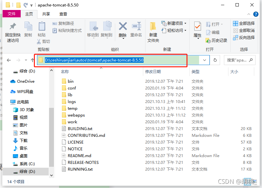Viewport: 262px width, 188px height.
Task: Click 剪切 (Cut) scissors icon
Action: [39, 41]
